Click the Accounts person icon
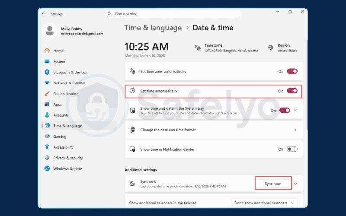This screenshot has width=346, height=216. (x=47, y=115)
